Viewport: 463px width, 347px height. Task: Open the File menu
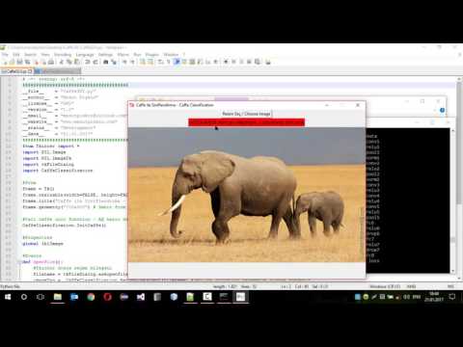[x=5, y=55]
